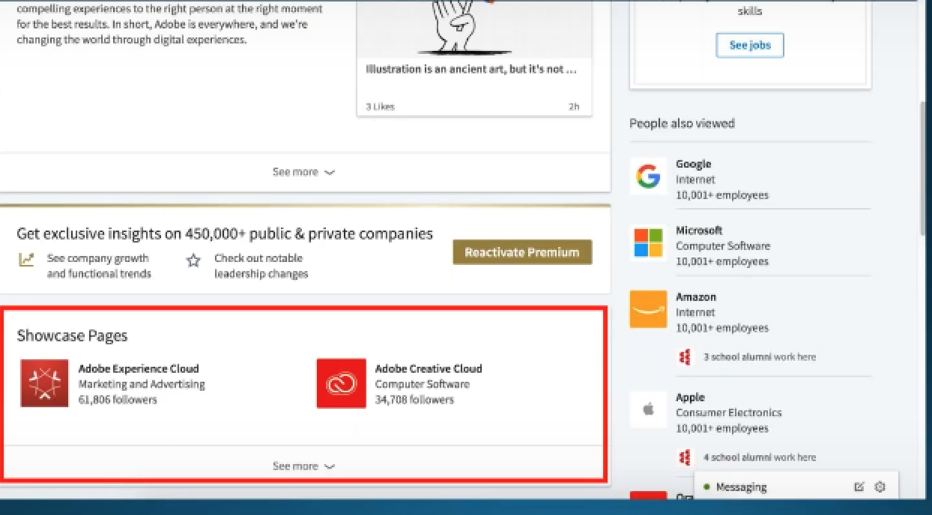Open the illustration post thumbnail
Viewport: 932px width, 515px height.
pyautogui.click(x=473, y=30)
